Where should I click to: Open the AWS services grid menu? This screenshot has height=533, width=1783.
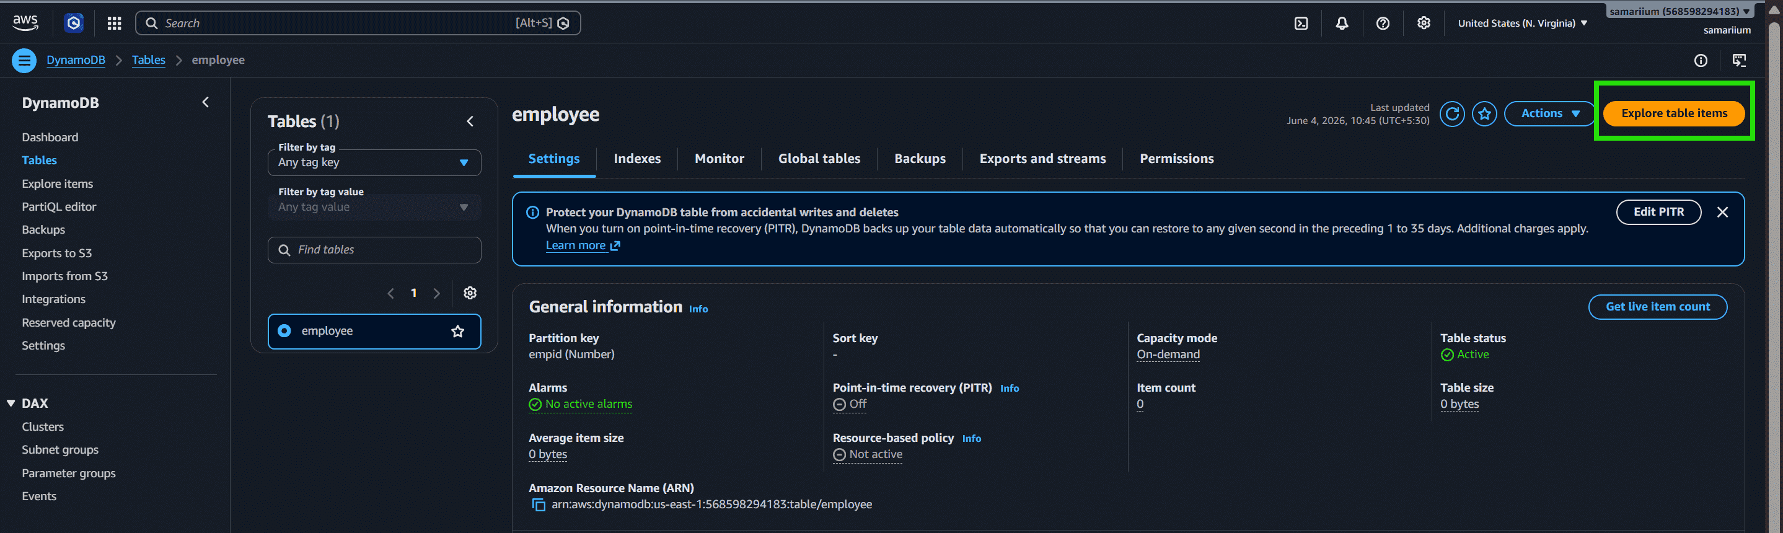114,24
